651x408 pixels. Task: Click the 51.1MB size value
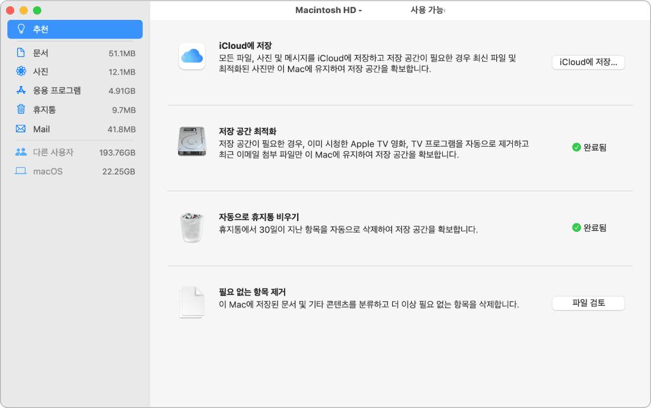(122, 53)
